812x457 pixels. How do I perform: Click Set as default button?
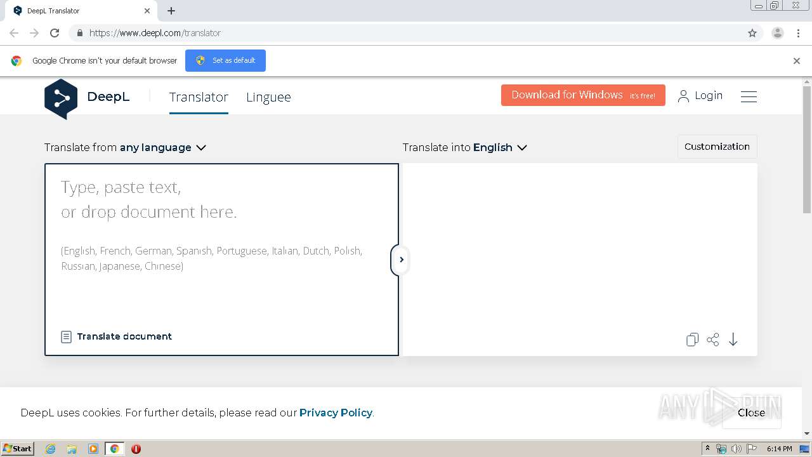click(x=225, y=60)
